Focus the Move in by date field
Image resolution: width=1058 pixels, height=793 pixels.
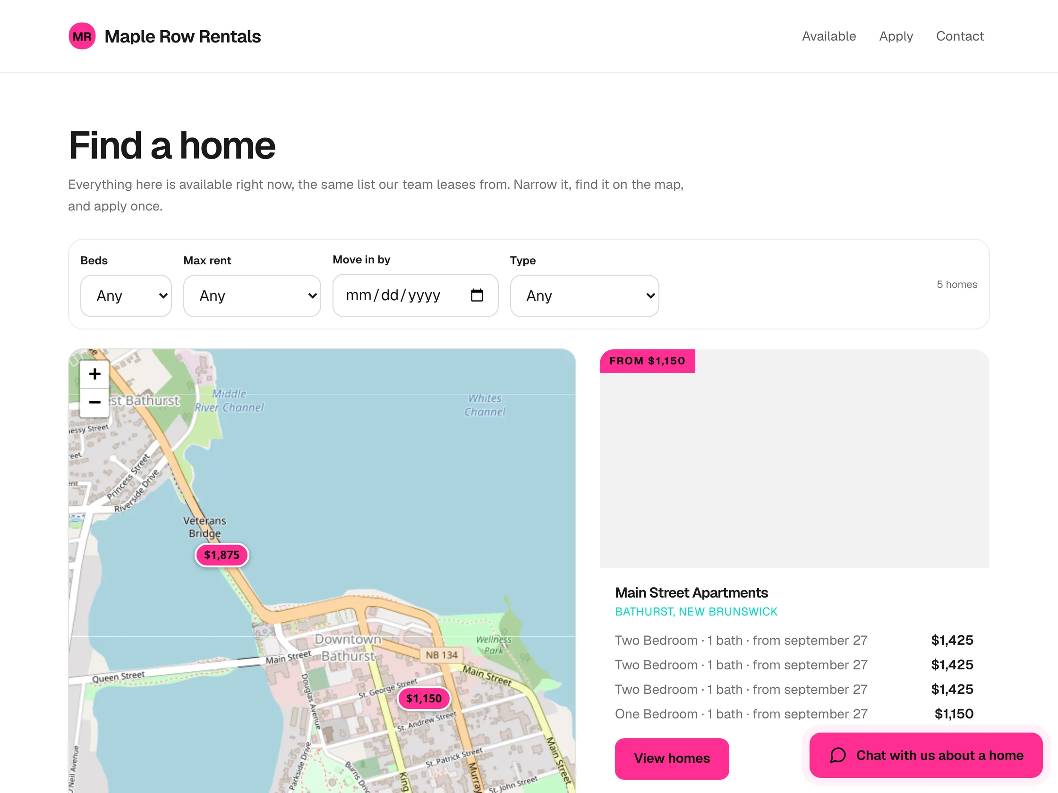[x=415, y=295]
